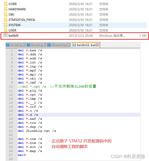This screenshot has width=149, height=161.
Task: Select the HARDWARE folder name
Action: [x=17, y=9]
